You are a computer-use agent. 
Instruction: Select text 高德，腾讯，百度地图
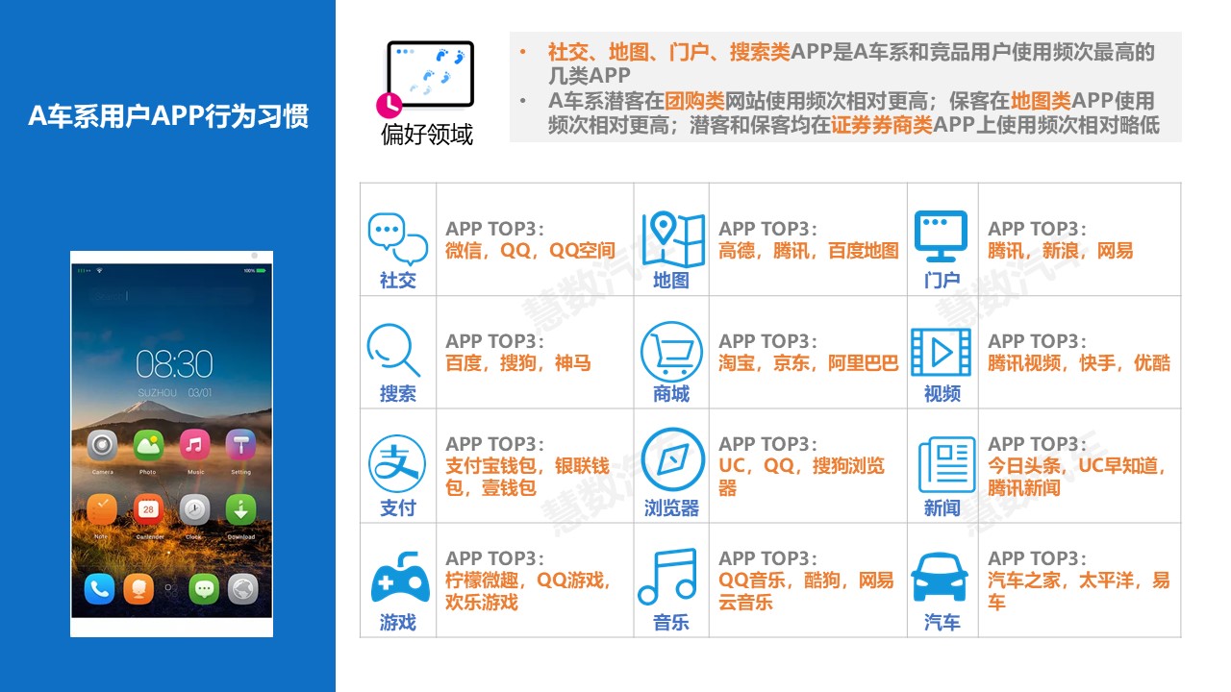(809, 251)
